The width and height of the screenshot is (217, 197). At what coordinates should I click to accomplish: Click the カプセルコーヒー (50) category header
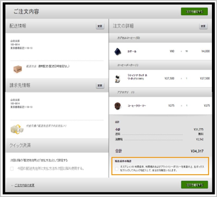[x=128, y=38]
